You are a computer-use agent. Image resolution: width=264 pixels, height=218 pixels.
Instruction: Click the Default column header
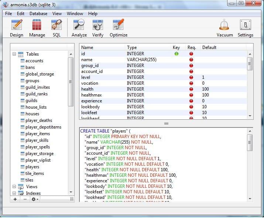(x=223, y=48)
